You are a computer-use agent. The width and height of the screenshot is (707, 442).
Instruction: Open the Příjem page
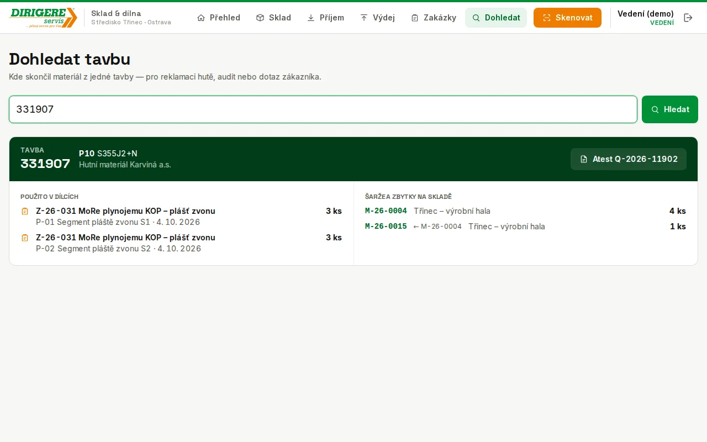[325, 18]
